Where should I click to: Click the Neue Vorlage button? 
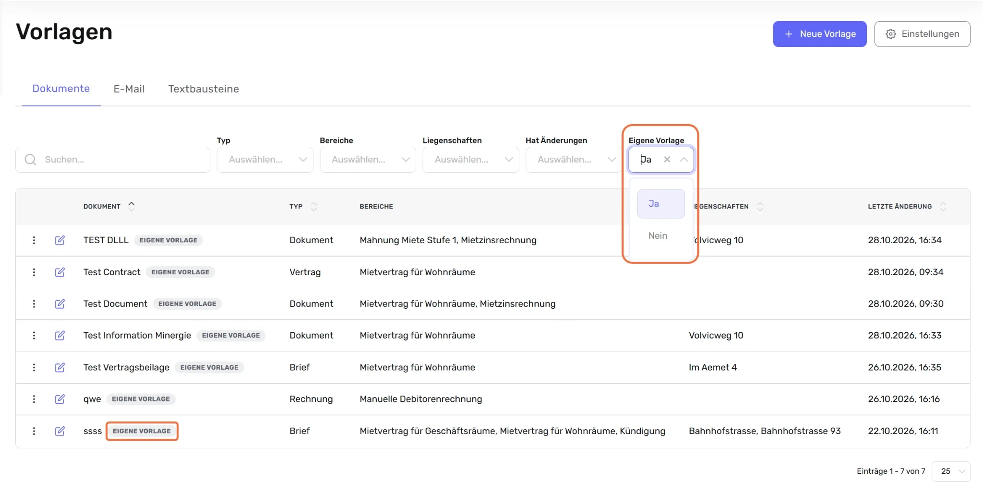pos(820,34)
